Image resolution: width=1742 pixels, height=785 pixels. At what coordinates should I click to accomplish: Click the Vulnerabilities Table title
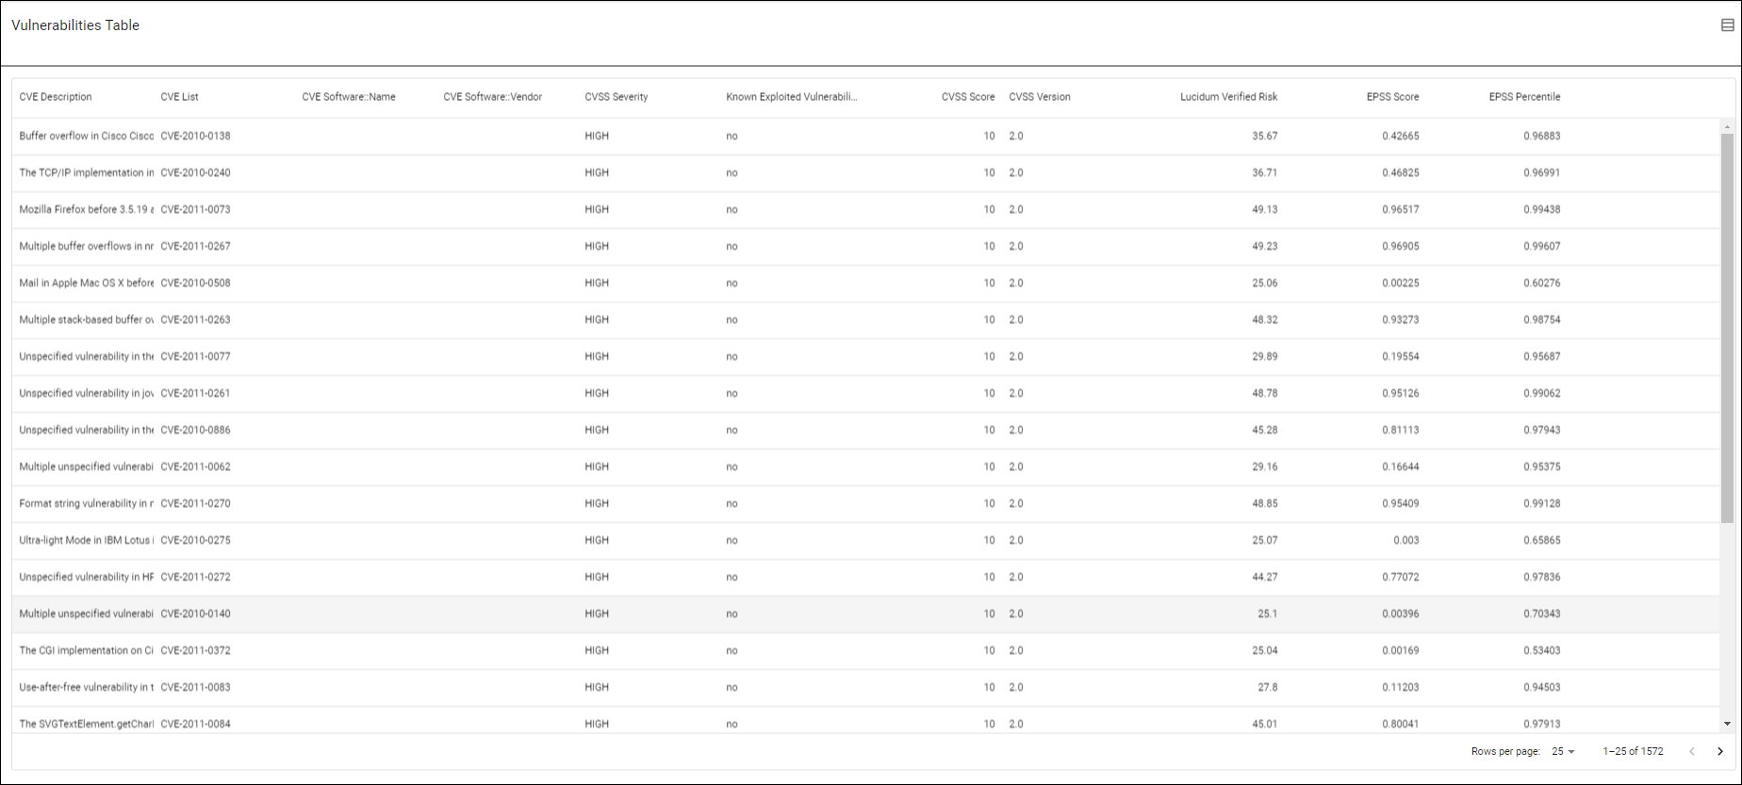pos(75,25)
